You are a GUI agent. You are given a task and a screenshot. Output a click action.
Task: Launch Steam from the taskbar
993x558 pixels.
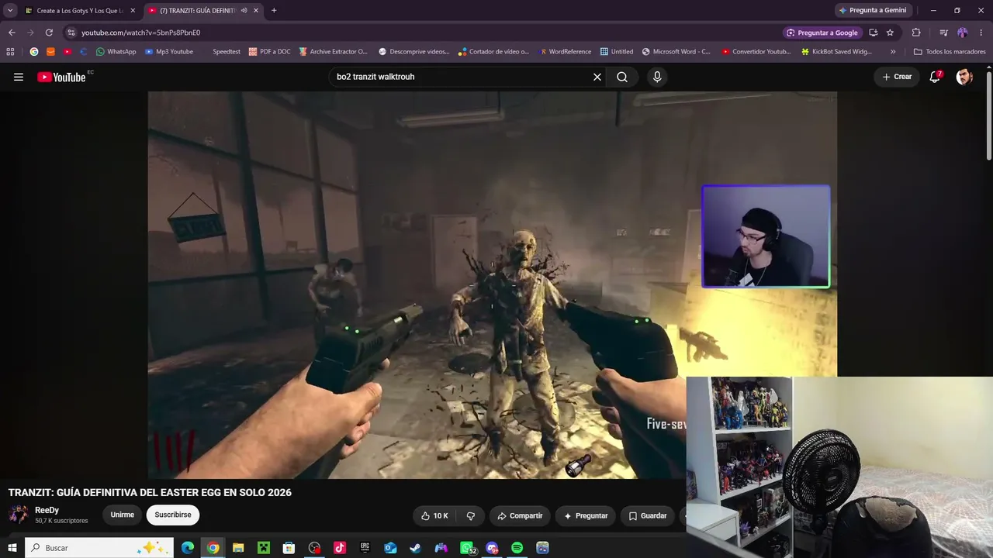(416, 548)
